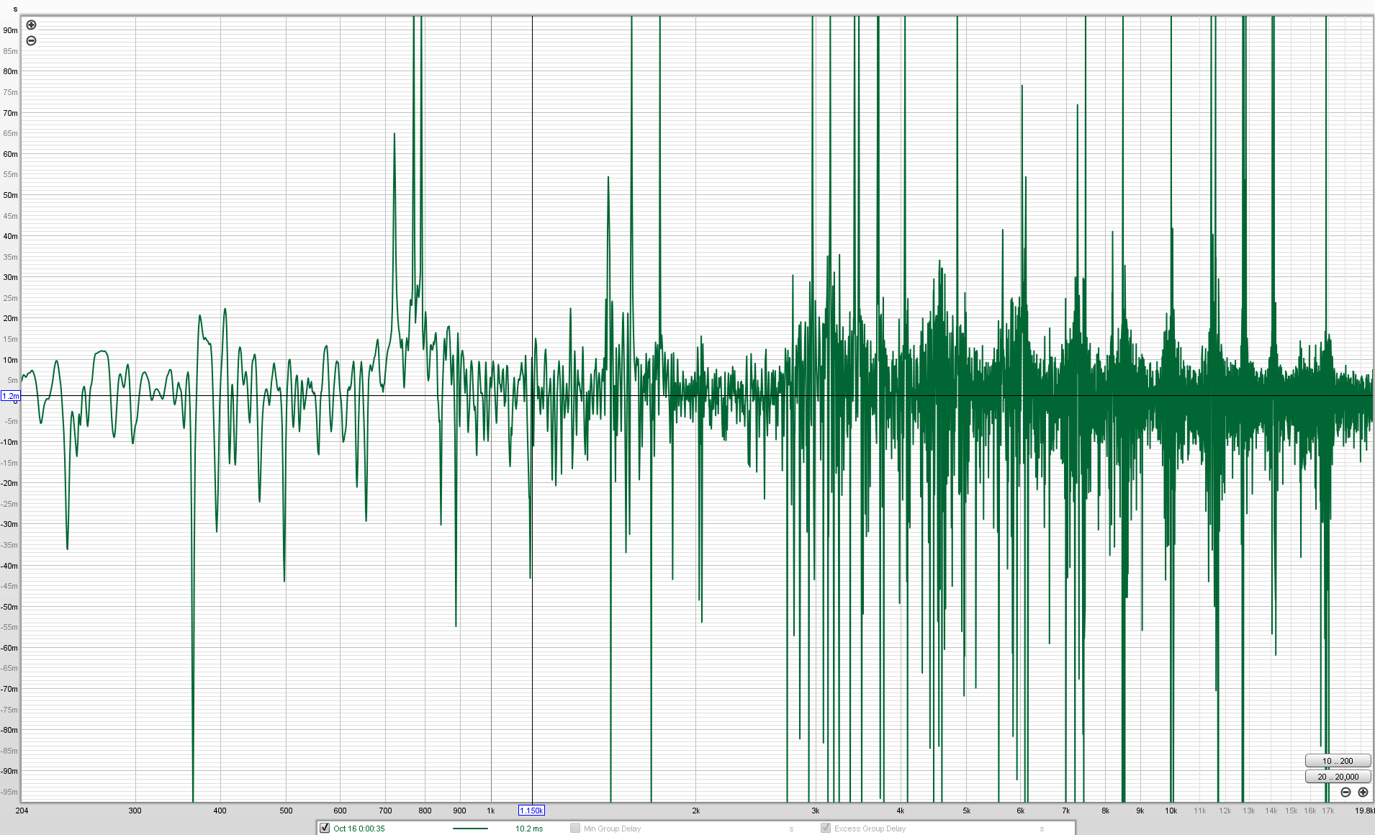This screenshot has width=1375, height=835.
Task: Click the green trace line sample in legend
Action: coord(470,829)
